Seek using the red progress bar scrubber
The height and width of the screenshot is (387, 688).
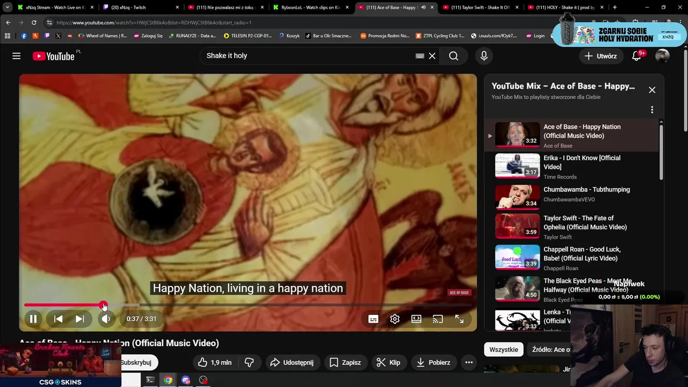click(x=104, y=305)
